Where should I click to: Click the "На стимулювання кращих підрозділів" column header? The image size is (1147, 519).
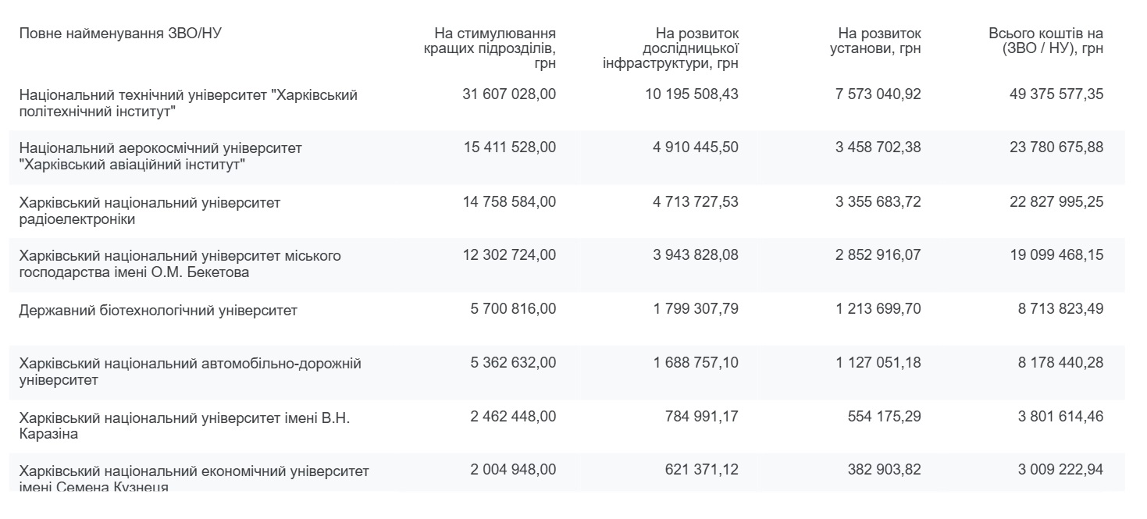tap(495, 48)
